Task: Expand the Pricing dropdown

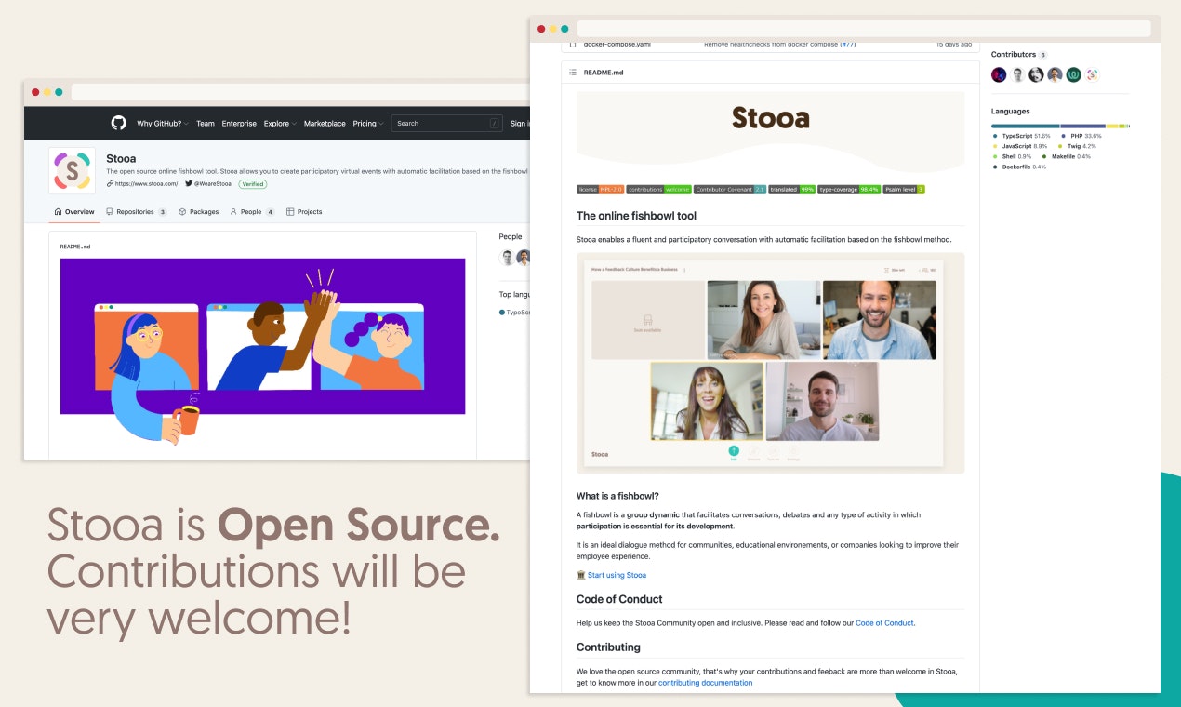Action: pyautogui.click(x=367, y=124)
